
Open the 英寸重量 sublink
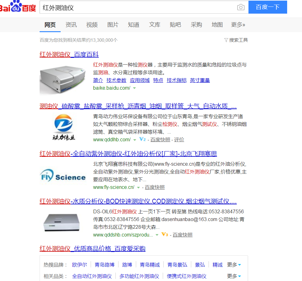200,80
